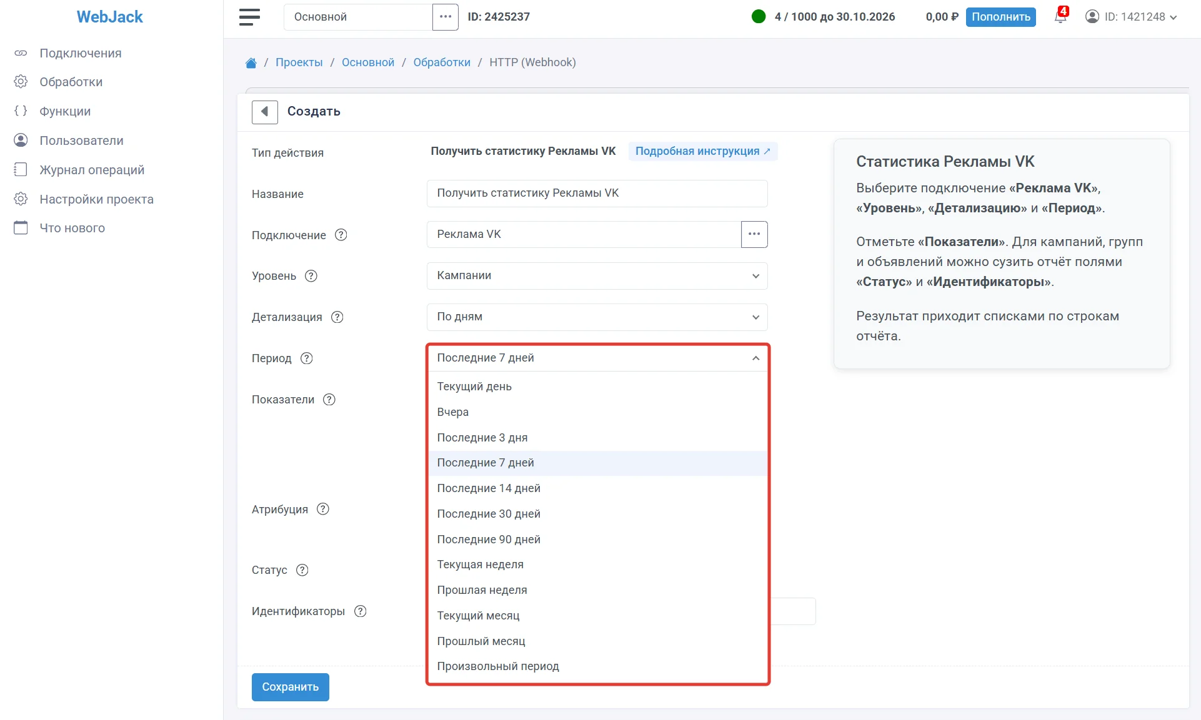Open help icon next to Атрибуция
Image resolution: width=1201 pixels, height=720 pixels.
pyautogui.click(x=323, y=509)
